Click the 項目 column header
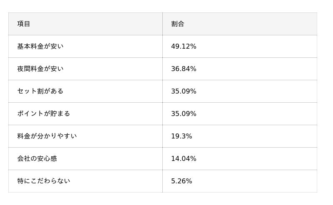The image size is (333, 205). tap(24, 24)
